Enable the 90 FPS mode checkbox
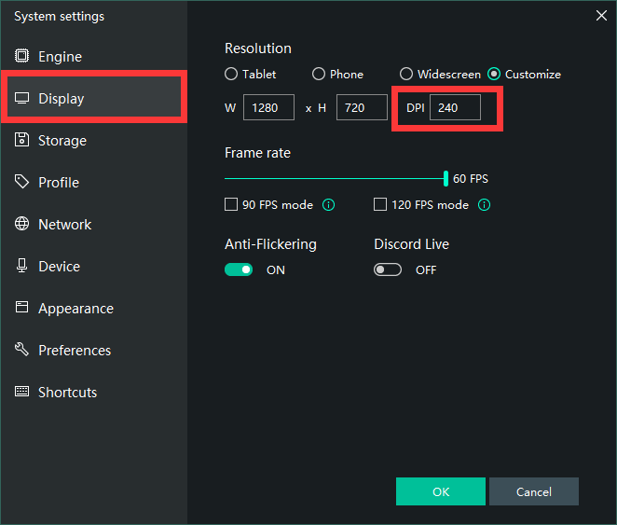 (231, 204)
